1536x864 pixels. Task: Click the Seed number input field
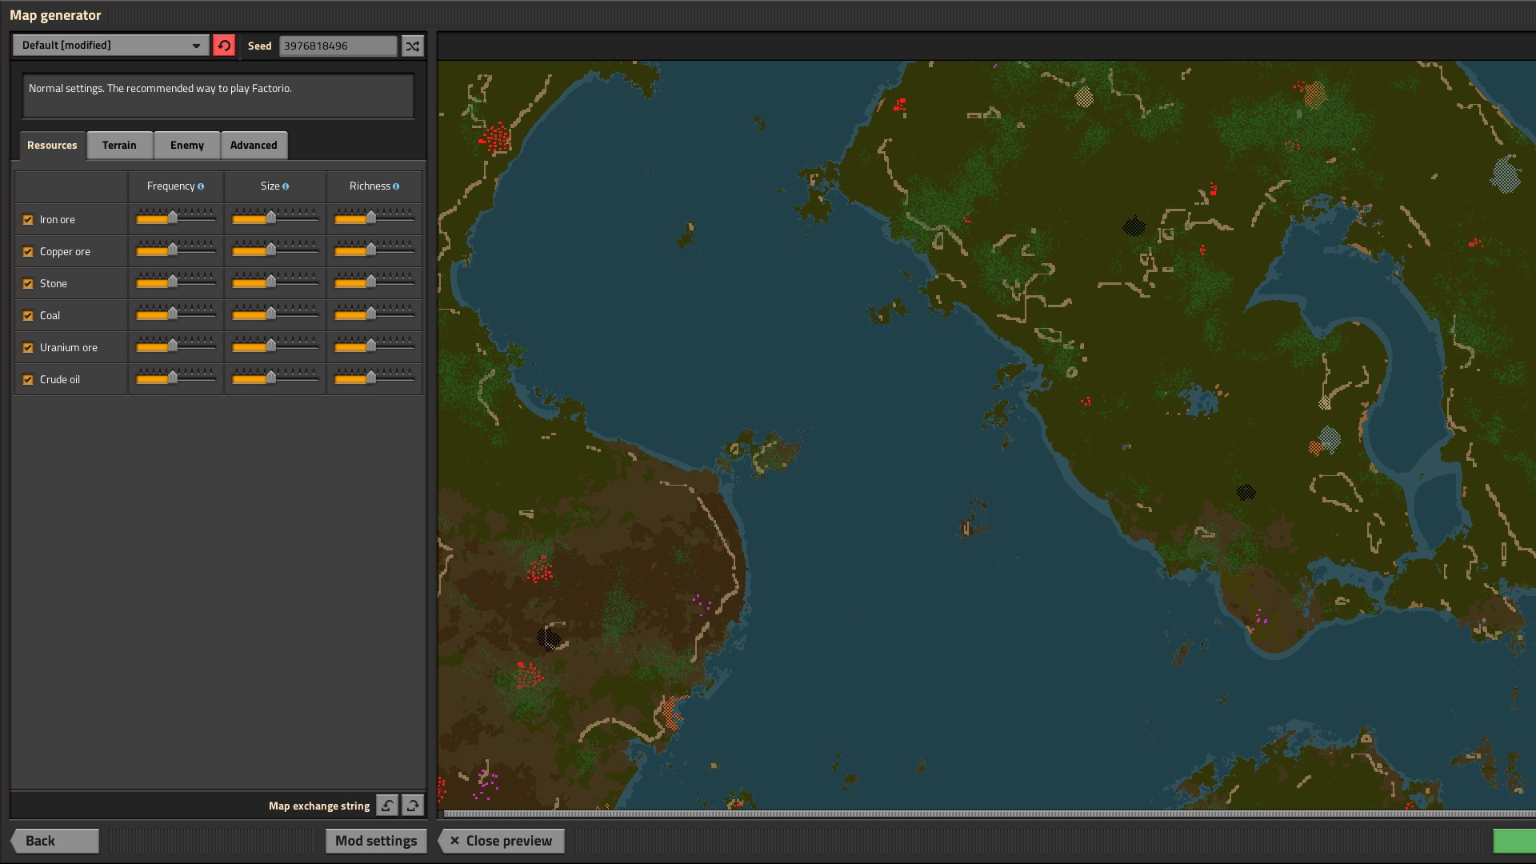338,46
